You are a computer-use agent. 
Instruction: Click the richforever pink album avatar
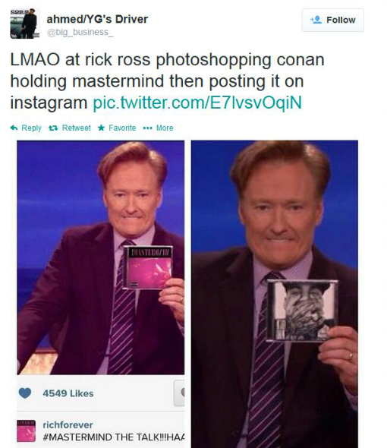tap(26, 431)
